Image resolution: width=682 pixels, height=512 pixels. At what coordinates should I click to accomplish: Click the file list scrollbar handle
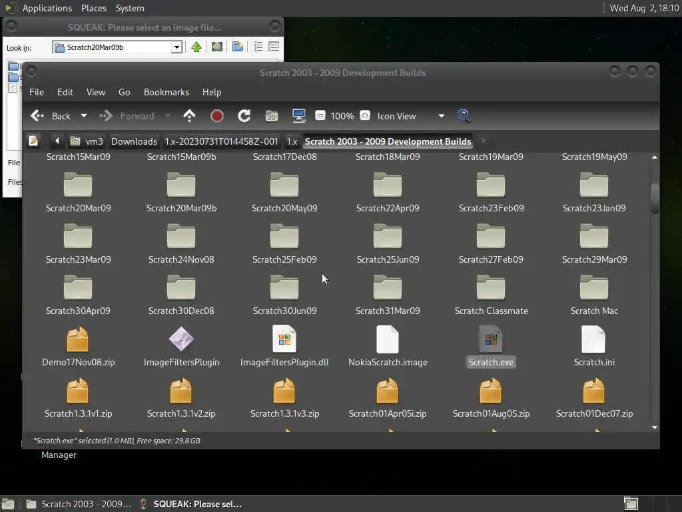(x=655, y=199)
